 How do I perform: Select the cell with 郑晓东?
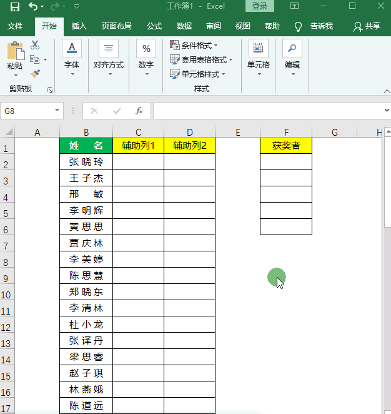pos(86,292)
